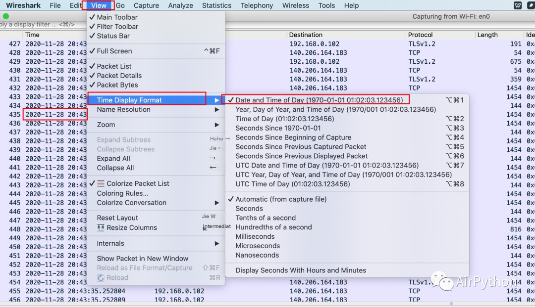Click the Destination column header
The width and height of the screenshot is (535, 307).
coord(306,35)
